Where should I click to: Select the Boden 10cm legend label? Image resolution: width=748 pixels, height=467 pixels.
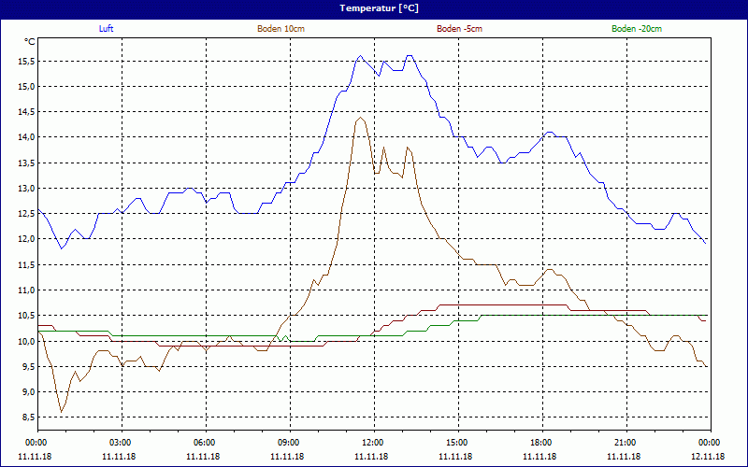[280, 29]
